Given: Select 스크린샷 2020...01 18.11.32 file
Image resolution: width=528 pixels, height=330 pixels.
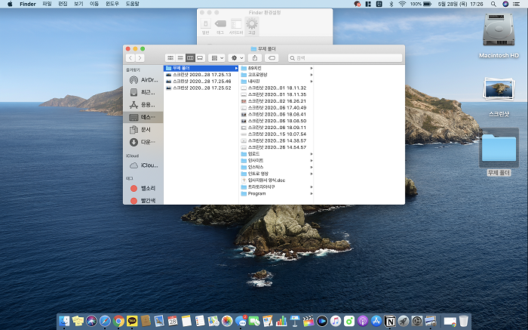Looking at the screenshot, I should pyautogui.click(x=277, y=88).
